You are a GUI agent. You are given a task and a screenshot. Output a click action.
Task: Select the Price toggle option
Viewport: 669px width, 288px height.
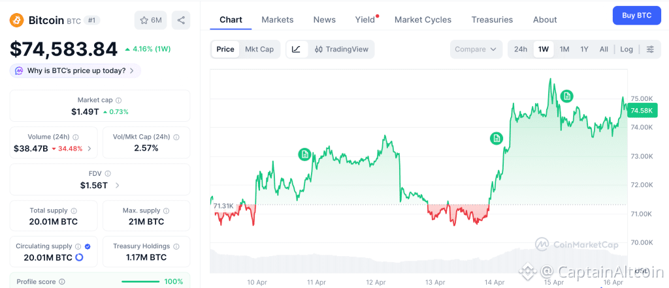pos(225,50)
